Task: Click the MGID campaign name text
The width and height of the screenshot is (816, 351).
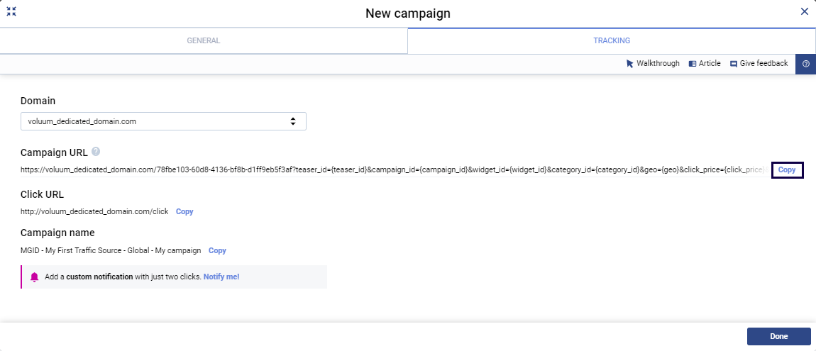Action: (111, 250)
